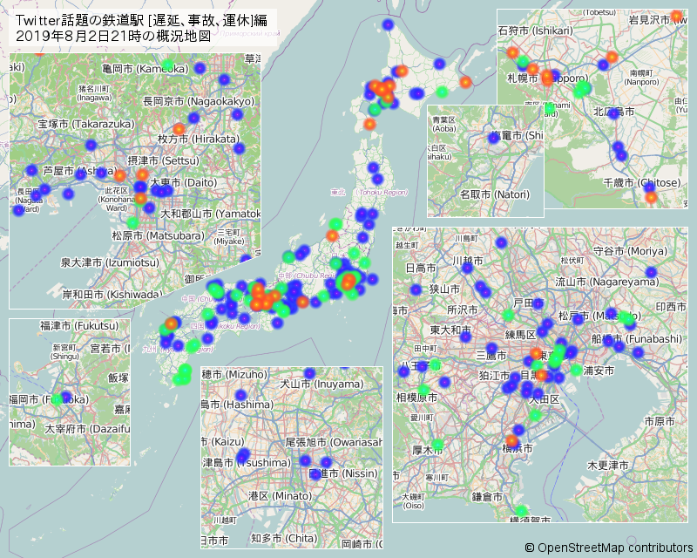Click the orange marker below the 千歳市 label
The width and height of the screenshot is (697, 558).
pos(651,197)
